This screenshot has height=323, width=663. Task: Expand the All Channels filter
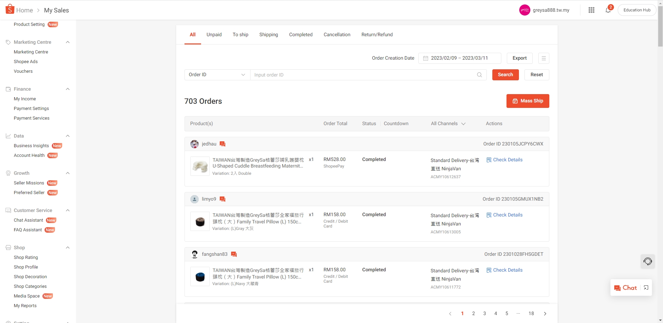[x=448, y=124]
